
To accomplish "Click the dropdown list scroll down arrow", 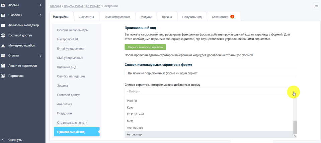I will (x=295, y=136).
